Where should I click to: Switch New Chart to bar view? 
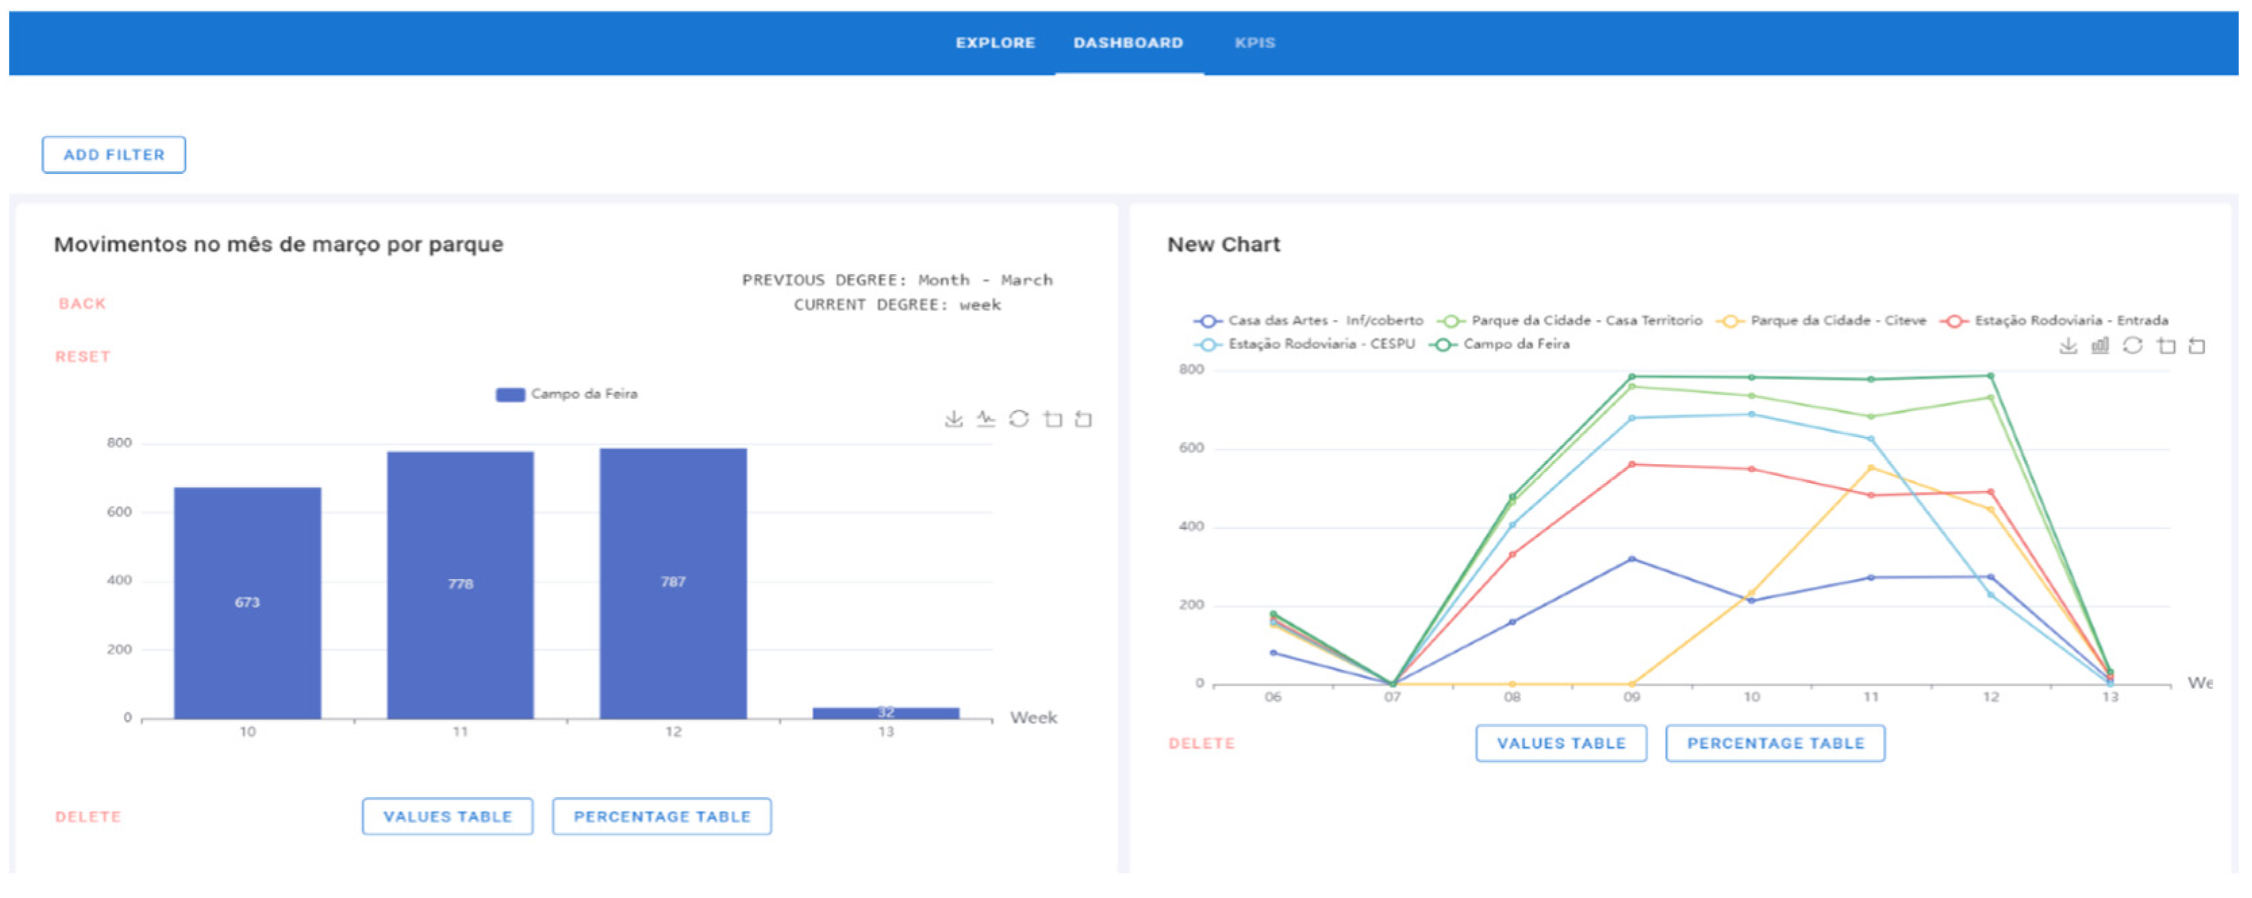tap(2100, 346)
